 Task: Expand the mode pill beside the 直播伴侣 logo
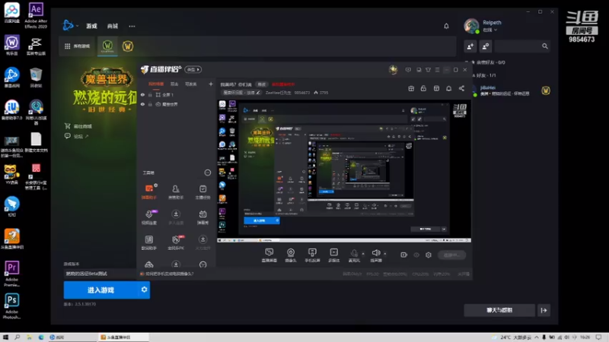tap(193, 69)
